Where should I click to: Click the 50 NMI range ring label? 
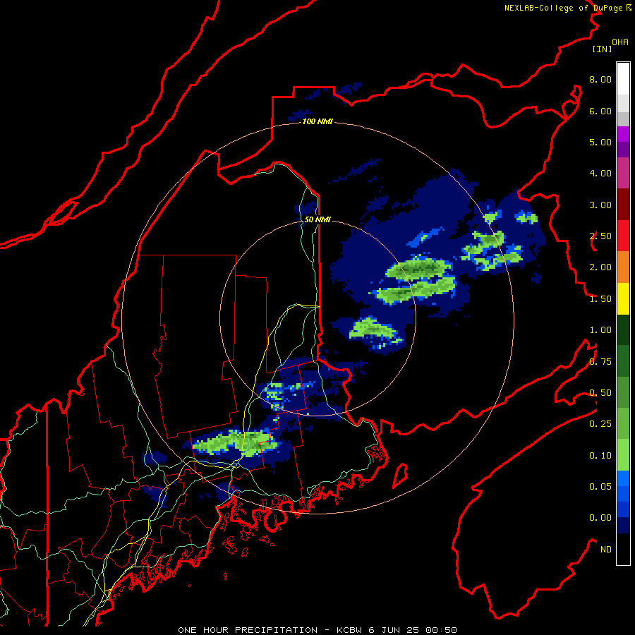(x=317, y=219)
